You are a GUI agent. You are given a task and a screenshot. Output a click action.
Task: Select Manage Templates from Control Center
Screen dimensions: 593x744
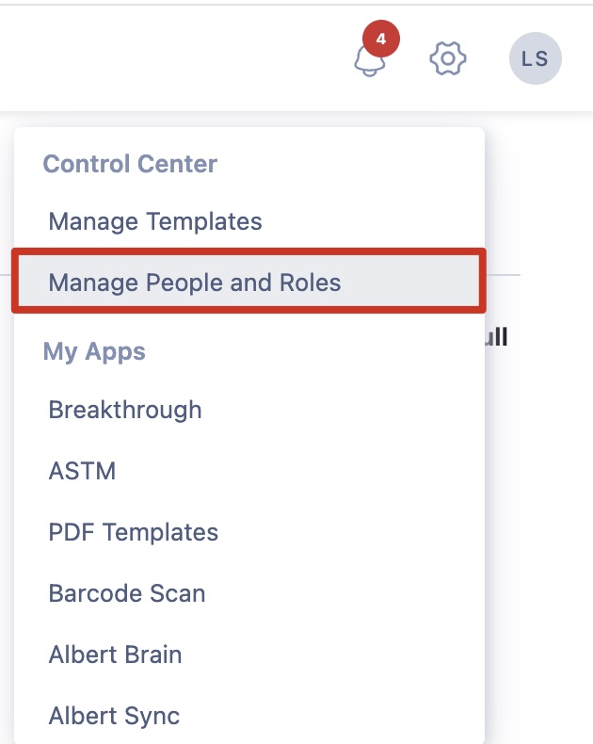(x=155, y=222)
